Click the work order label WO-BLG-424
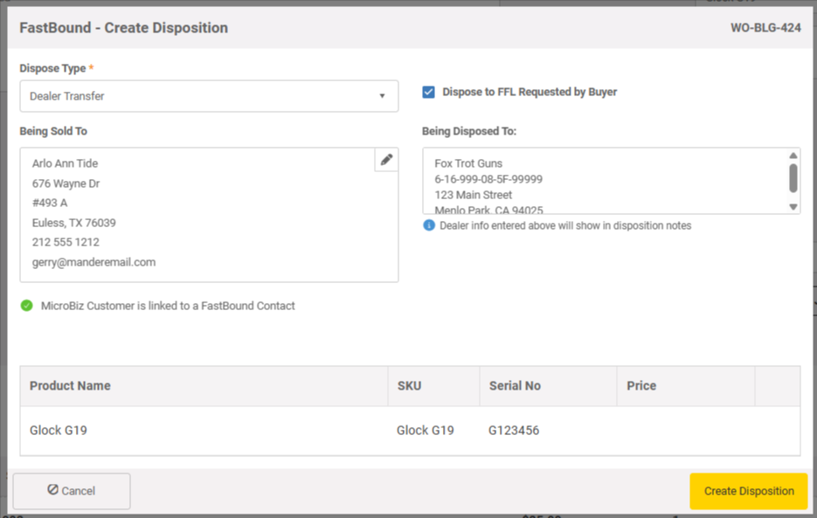Viewport: 817px width, 518px height. (x=766, y=28)
